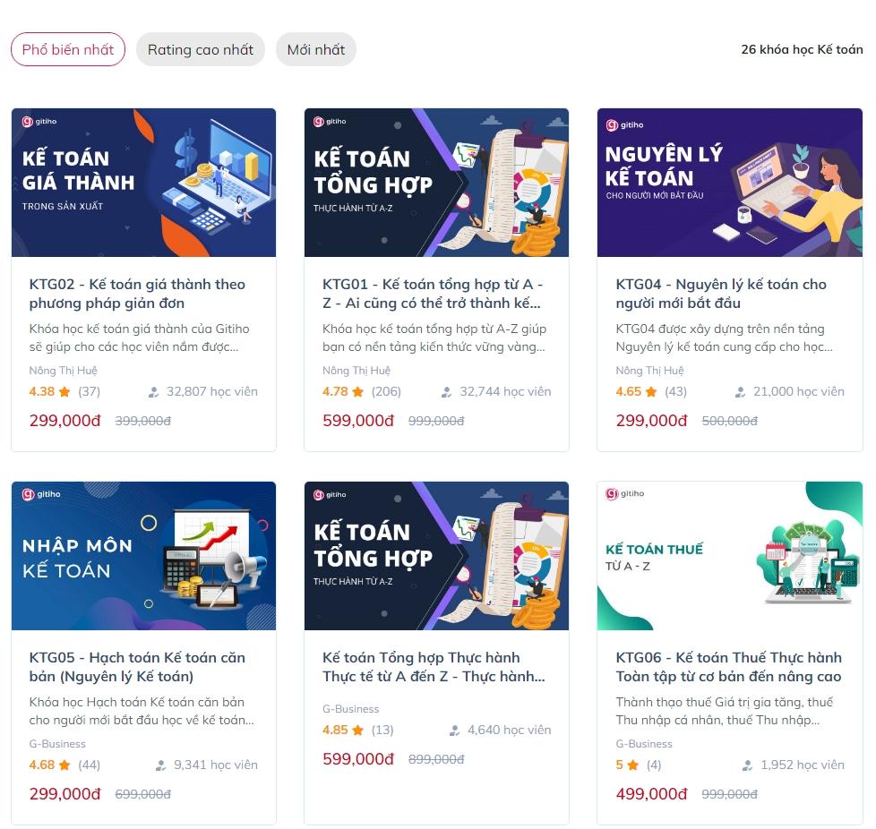Open KTG05 Hạch toán Kế toán căn bản title
This screenshot has width=876, height=829.
pos(137,667)
